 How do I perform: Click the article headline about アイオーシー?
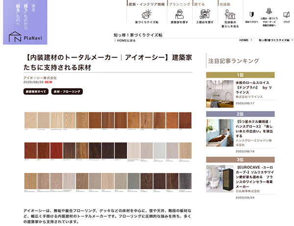(108, 62)
